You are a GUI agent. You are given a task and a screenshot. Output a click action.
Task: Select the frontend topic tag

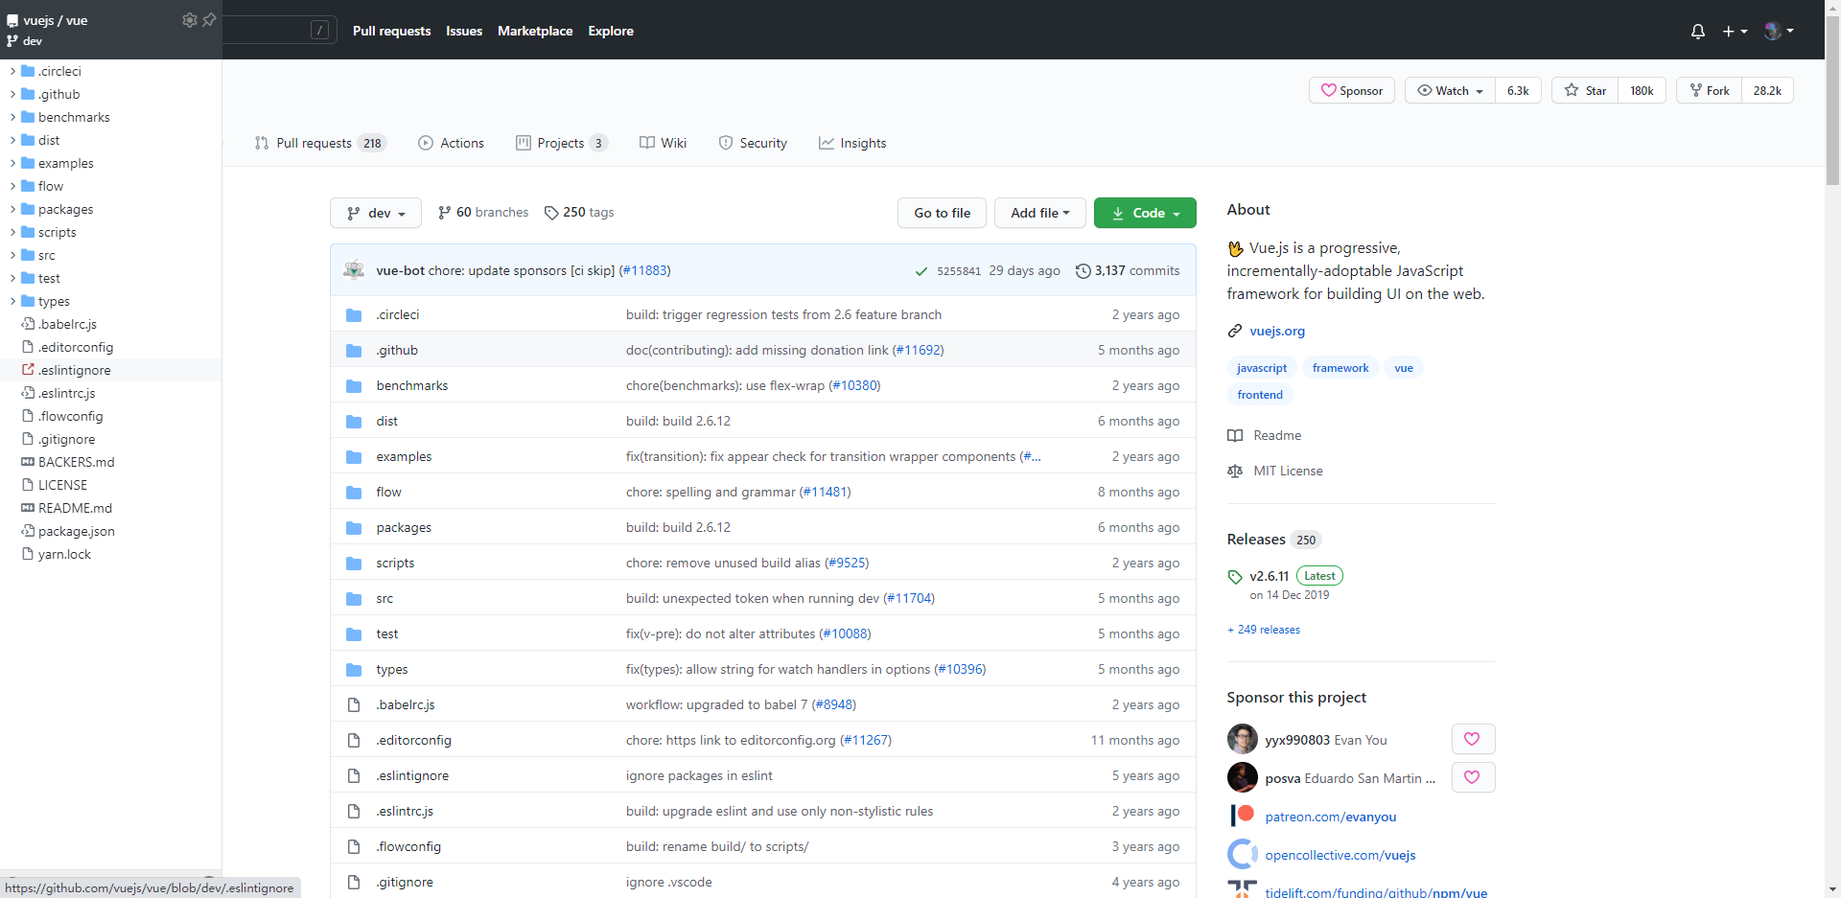point(1260,395)
